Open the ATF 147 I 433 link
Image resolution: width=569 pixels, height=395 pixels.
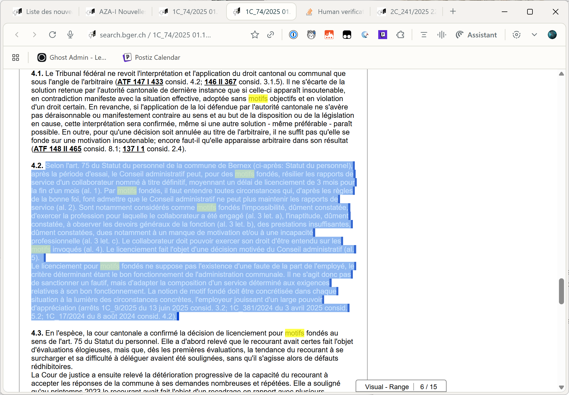(x=140, y=82)
